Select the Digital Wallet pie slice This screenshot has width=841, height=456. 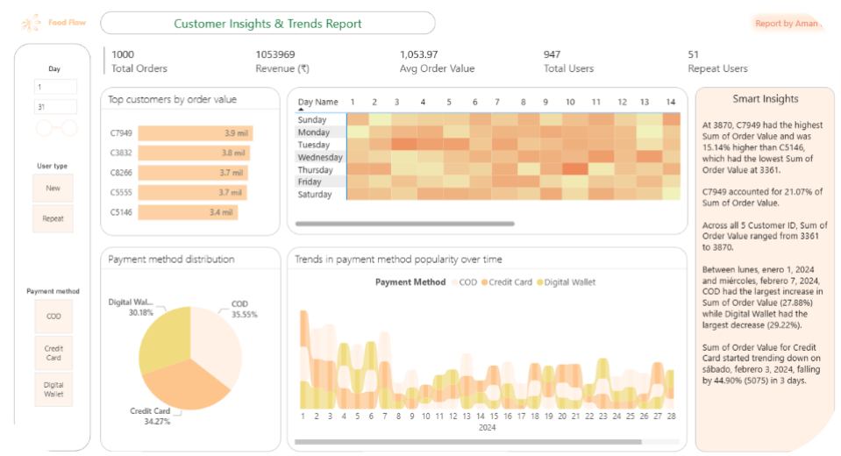pos(164,338)
